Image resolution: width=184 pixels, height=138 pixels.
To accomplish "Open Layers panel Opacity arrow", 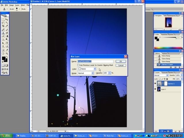I will point(182,75).
